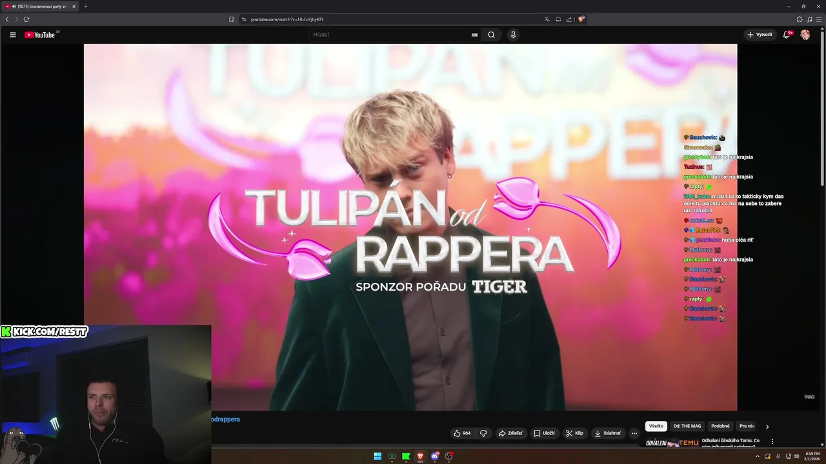Open the media control music note icon
826x464 pixels.
click(x=809, y=19)
